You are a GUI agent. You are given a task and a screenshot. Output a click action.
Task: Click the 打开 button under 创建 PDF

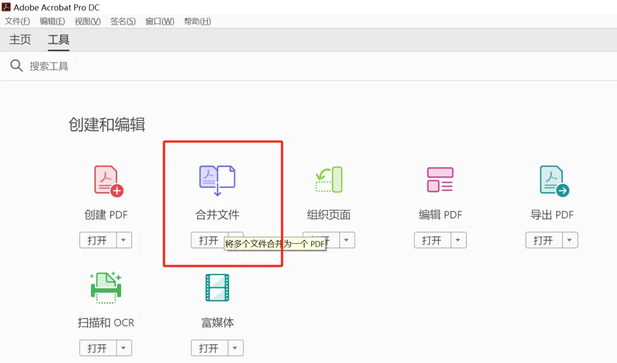(98, 240)
